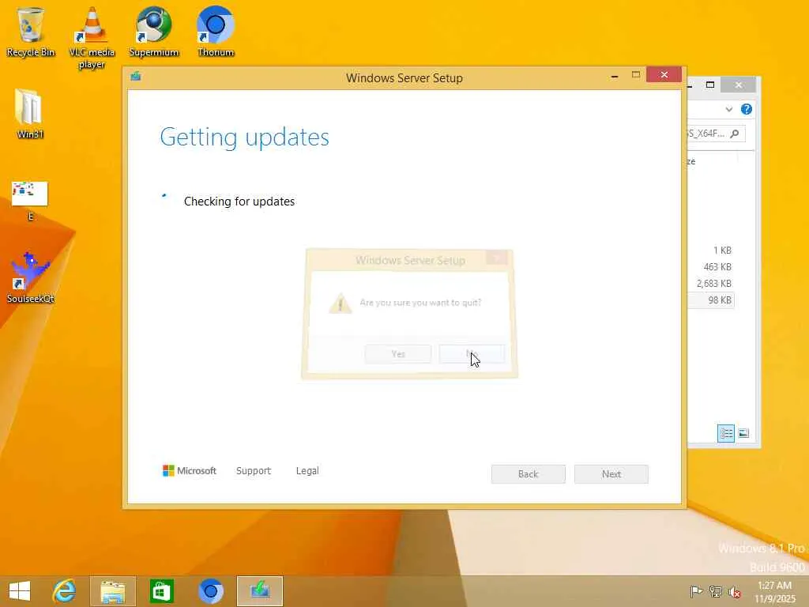Click the Next button in Setup
Screen dimensions: 809x607
(x=611, y=474)
